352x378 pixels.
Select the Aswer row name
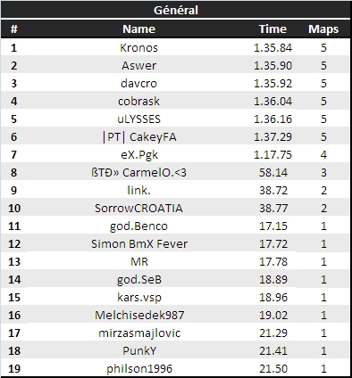click(138, 65)
